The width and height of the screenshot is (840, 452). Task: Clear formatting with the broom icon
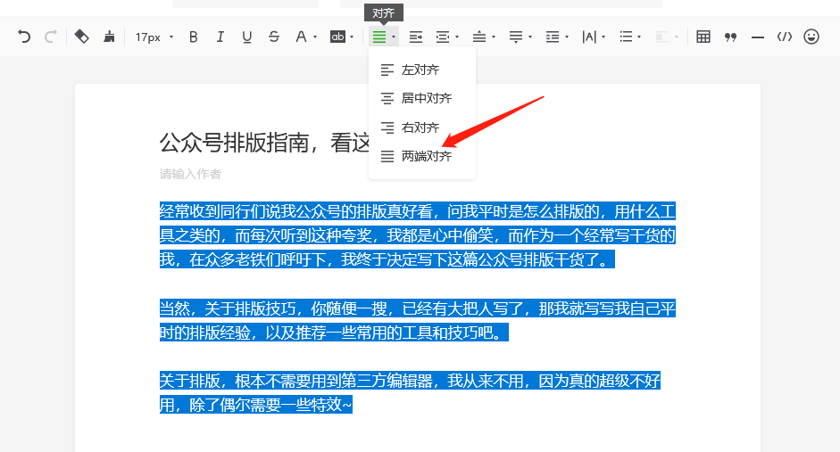[x=109, y=37]
